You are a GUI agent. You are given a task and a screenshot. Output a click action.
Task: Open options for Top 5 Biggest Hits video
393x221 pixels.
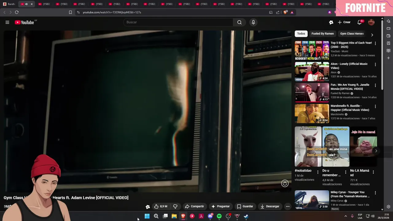point(375,44)
